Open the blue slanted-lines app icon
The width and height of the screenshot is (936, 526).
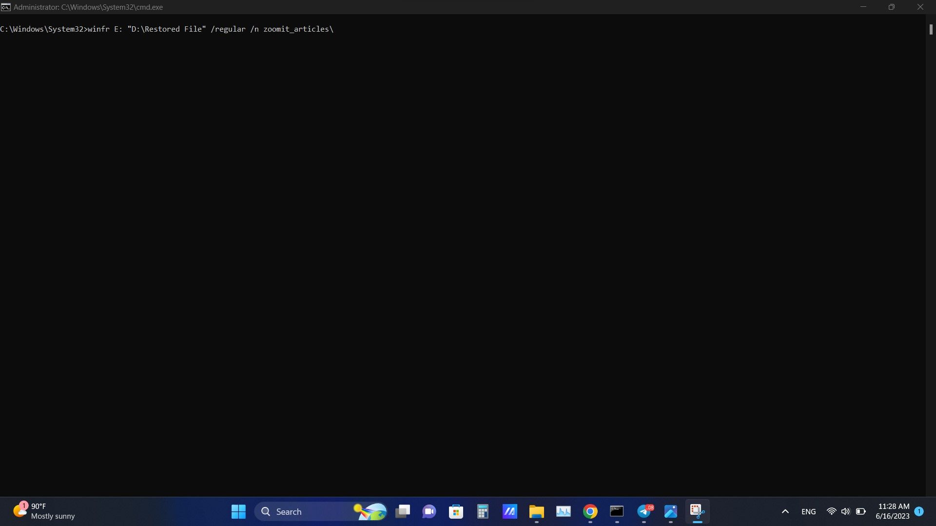[x=509, y=511]
